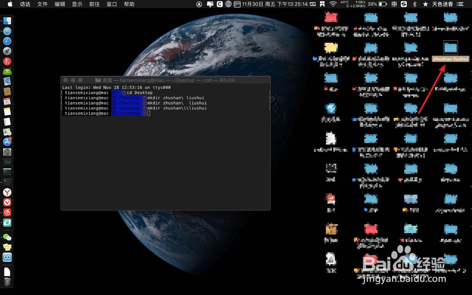Click the Bluetooth menu bar icon
The image size is (472, 295).
coord(414,4)
